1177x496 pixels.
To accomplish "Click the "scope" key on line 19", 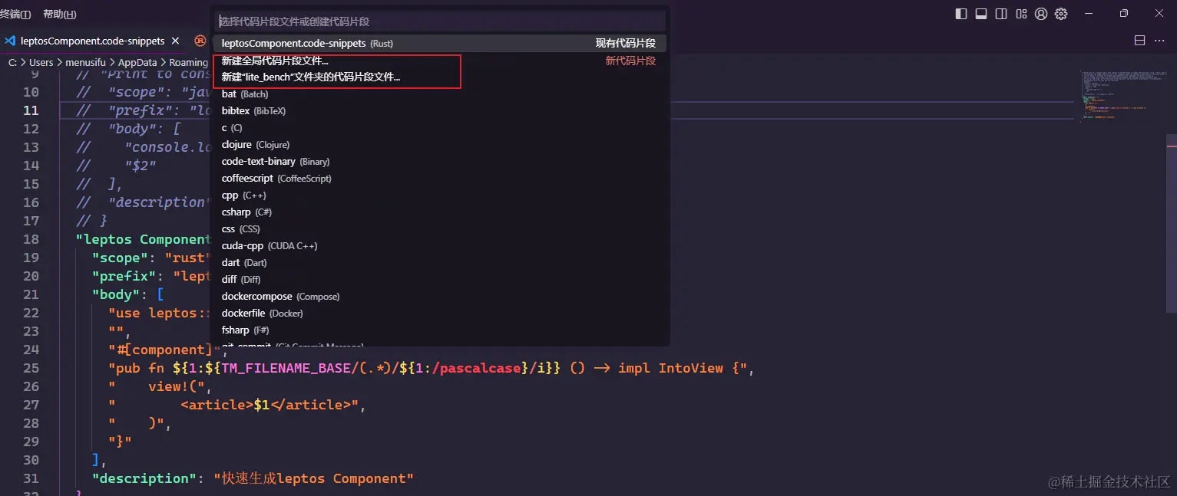I will 121,258.
